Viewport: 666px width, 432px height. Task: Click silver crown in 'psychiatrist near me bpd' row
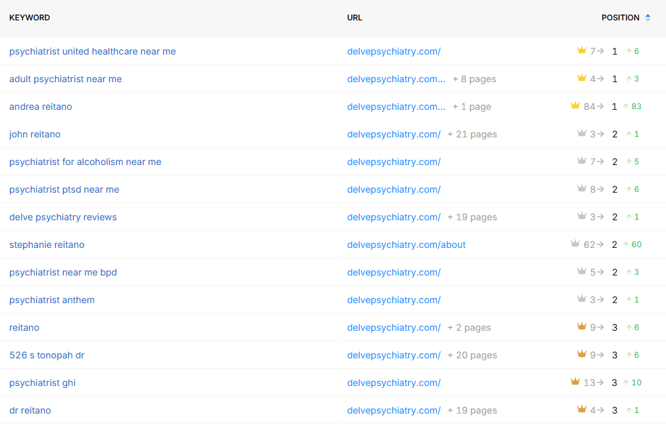click(582, 271)
